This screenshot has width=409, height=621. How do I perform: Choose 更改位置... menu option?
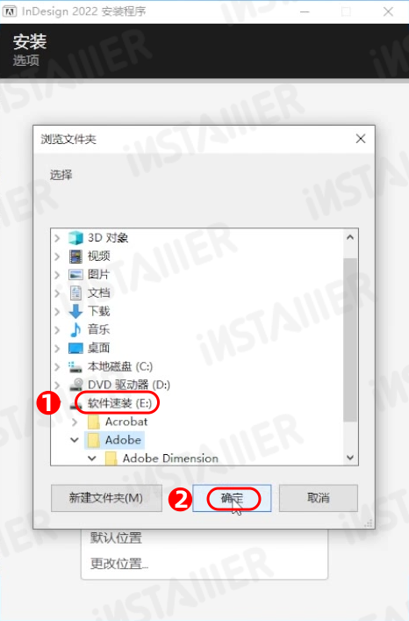[118, 563]
